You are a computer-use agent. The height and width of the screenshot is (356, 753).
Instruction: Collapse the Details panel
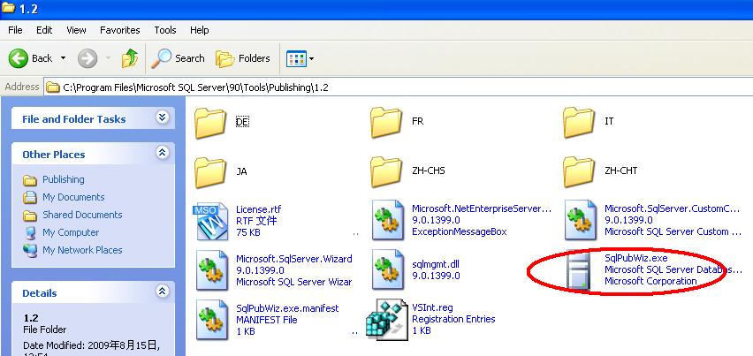pyautogui.click(x=162, y=292)
